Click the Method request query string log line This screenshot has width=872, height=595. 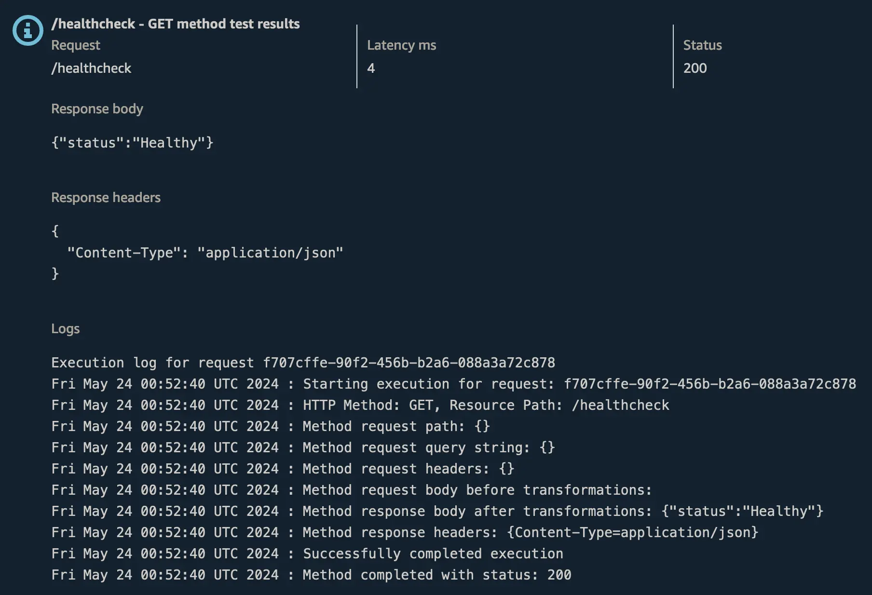(x=303, y=447)
